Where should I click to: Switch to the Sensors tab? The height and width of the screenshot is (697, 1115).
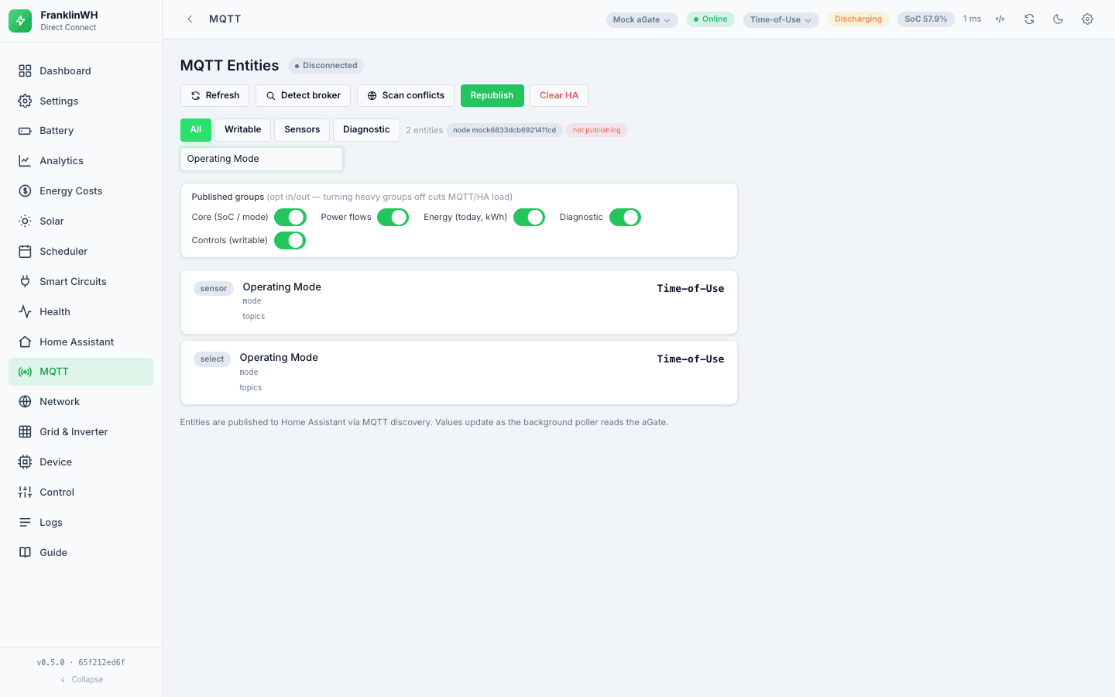tap(302, 130)
